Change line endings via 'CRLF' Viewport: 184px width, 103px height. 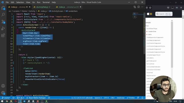click(113, 98)
